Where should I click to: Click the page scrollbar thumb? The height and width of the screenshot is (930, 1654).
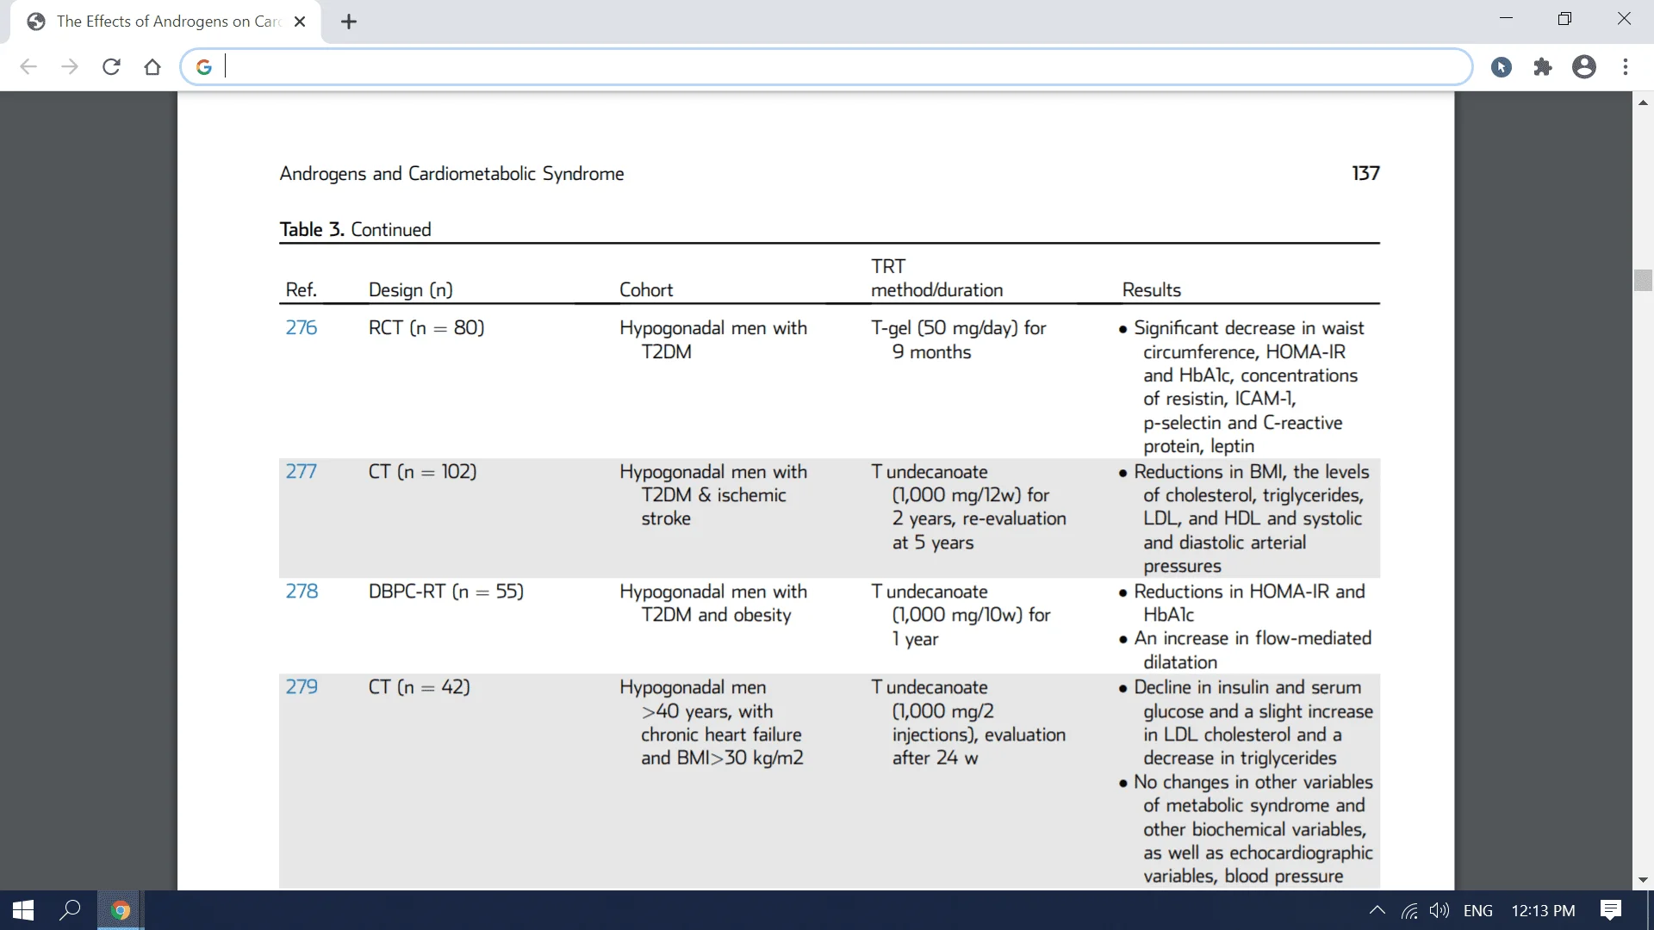point(1643,281)
